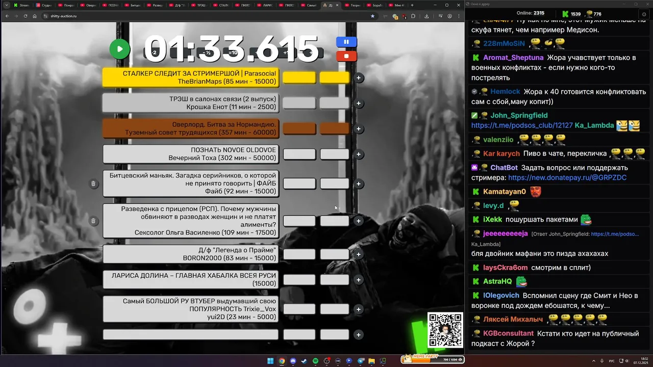
Task: Click plus next to Разведенка с прицепом lot
Action: tap(359, 221)
